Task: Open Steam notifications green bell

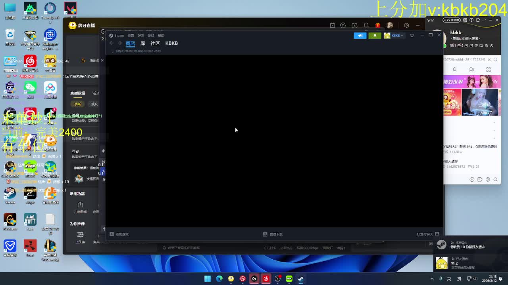Action: click(x=375, y=36)
